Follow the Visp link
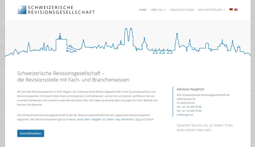The height and width of the screenshot is (147, 255). tap(118, 120)
